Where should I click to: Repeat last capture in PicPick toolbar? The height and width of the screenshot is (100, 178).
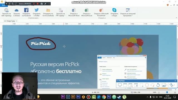tap(158, 85)
